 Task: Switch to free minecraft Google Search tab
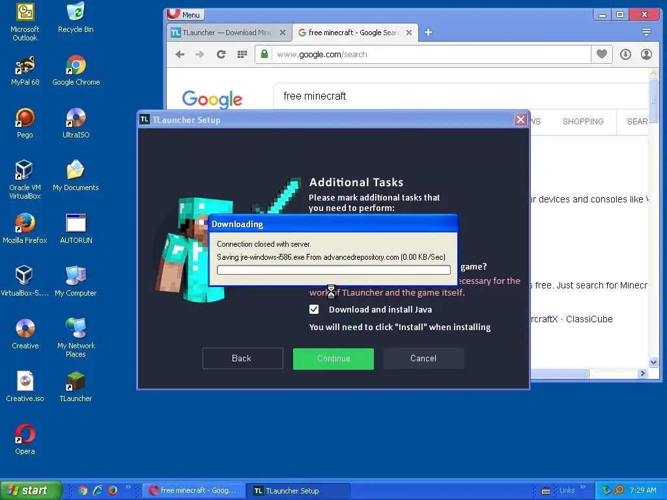354,33
